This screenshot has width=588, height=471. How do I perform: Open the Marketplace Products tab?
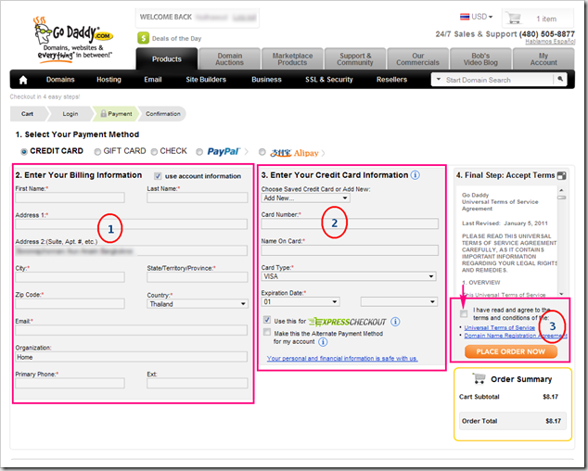pyautogui.click(x=292, y=59)
